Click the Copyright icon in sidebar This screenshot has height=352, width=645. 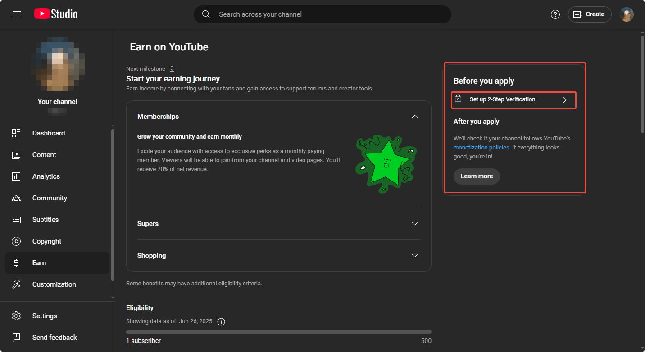tap(16, 241)
